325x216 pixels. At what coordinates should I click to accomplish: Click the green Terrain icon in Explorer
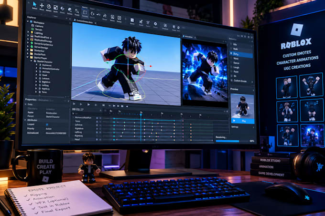(33, 29)
